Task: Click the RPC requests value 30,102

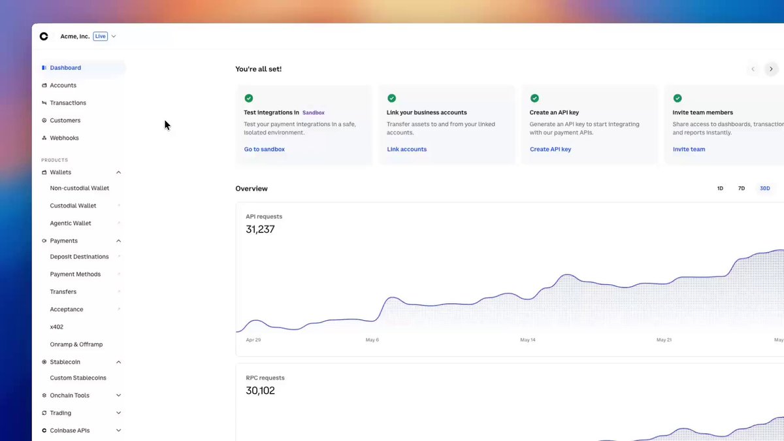Action: [261, 391]
